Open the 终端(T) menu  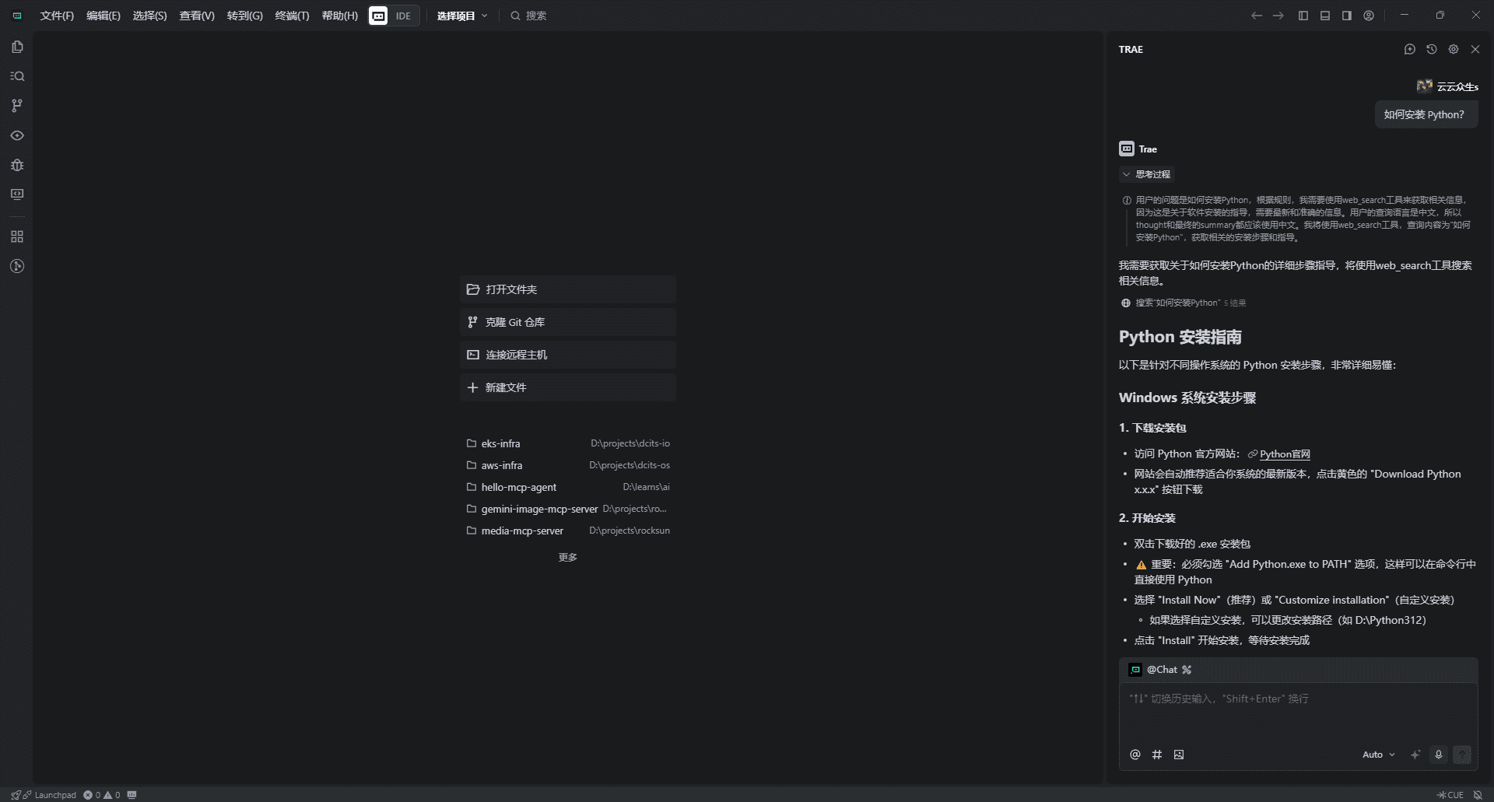(292, 16)
